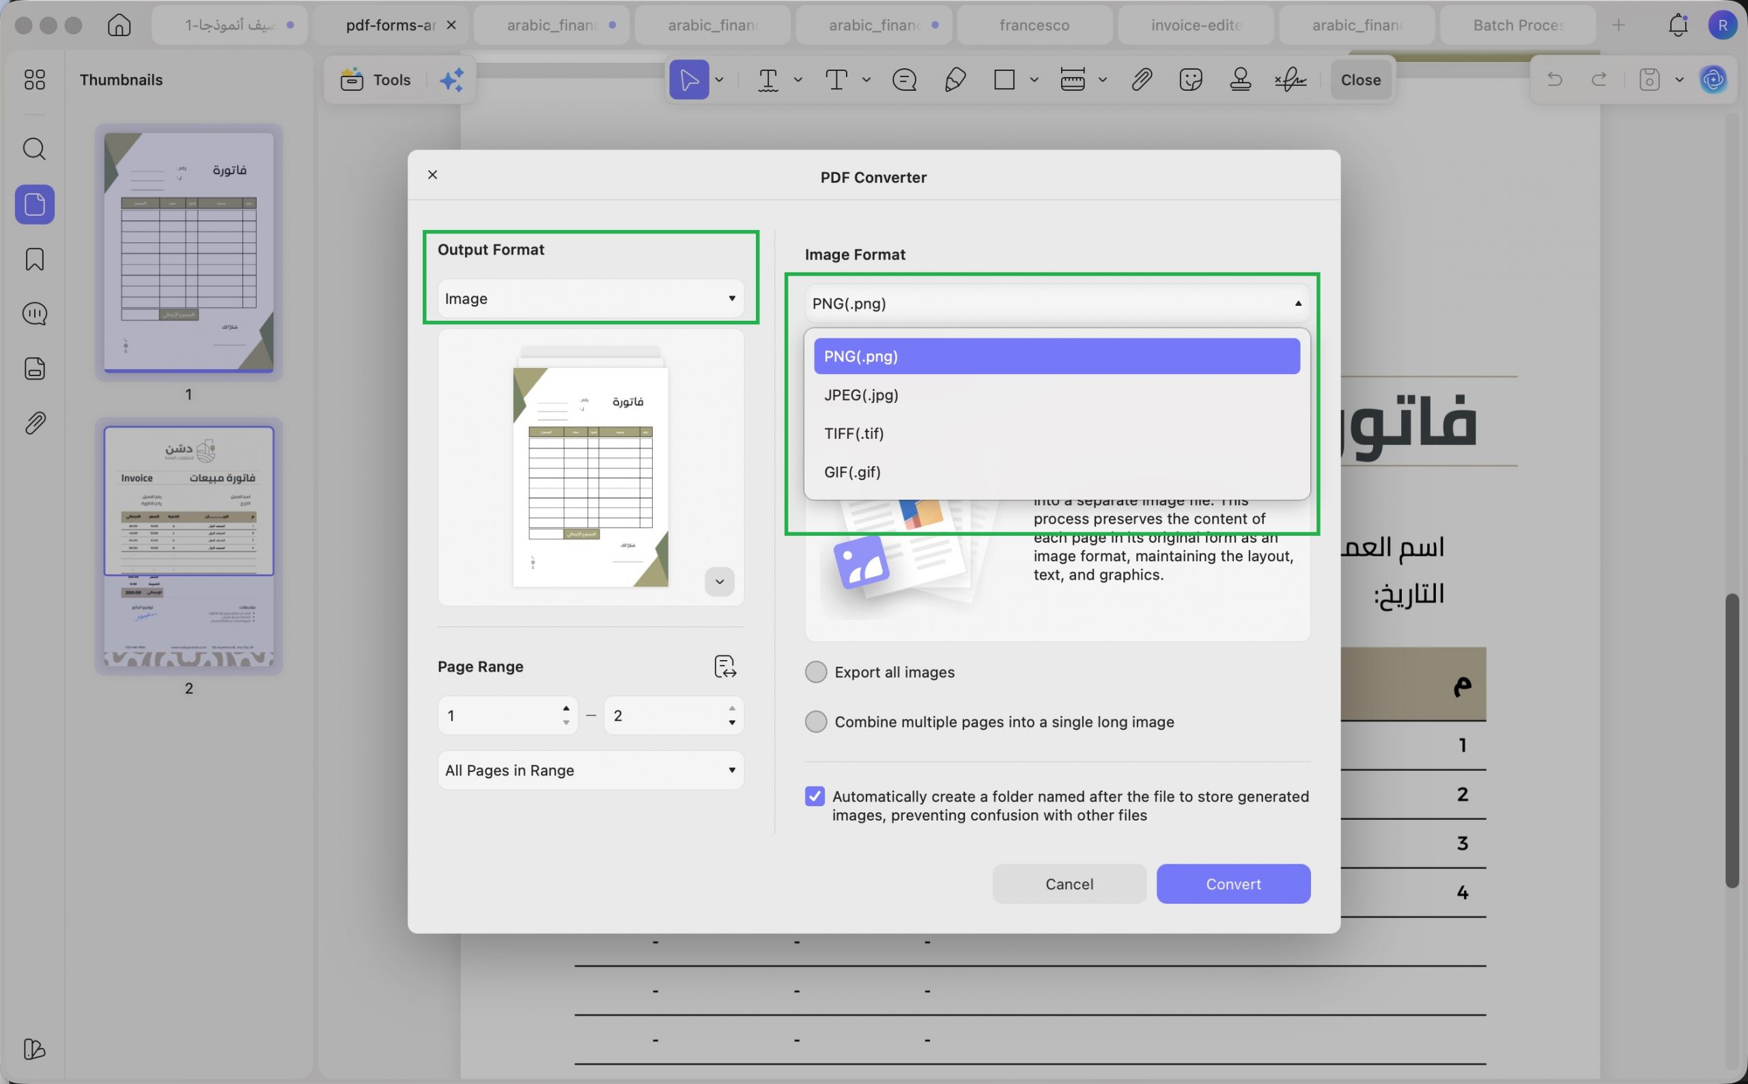
Task: Select the rectangle shape tool
Action: [1004, 80]
